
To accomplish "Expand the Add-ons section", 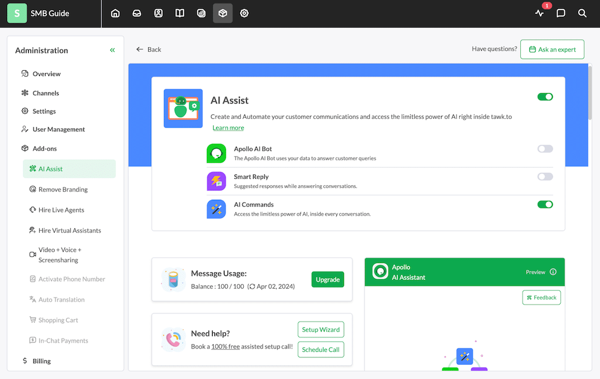I will [45, 148].
